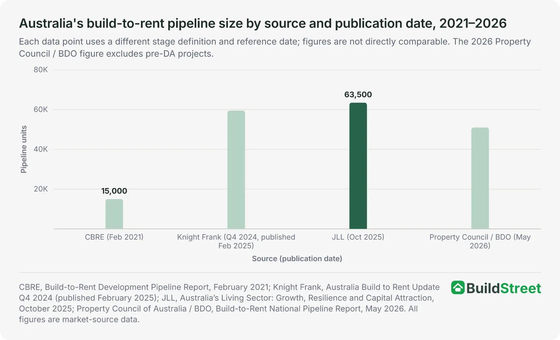Click the 'Source (publication date)' axis title
This screenshot has height=340, width=560.
coord(297,258)
